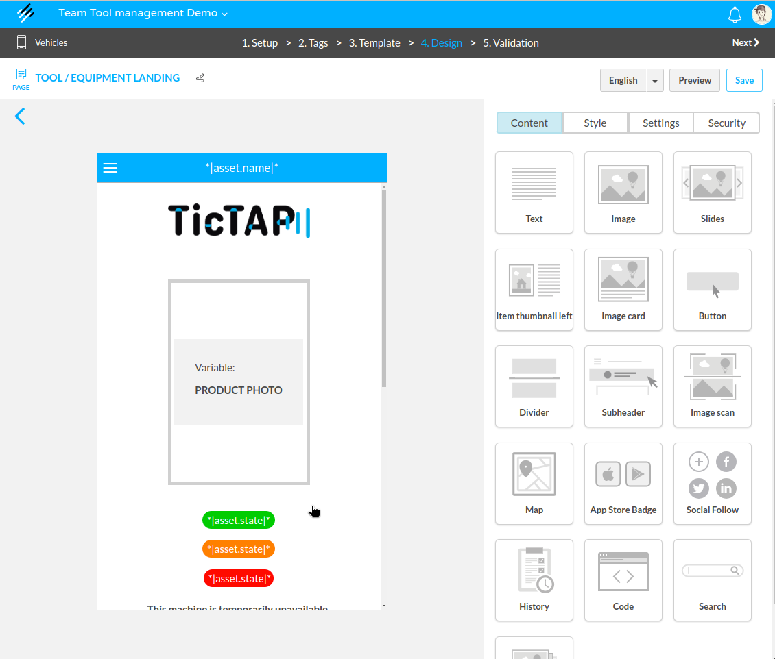Add a Button block
Screen dimensions: 775x659
coord(712,290)
